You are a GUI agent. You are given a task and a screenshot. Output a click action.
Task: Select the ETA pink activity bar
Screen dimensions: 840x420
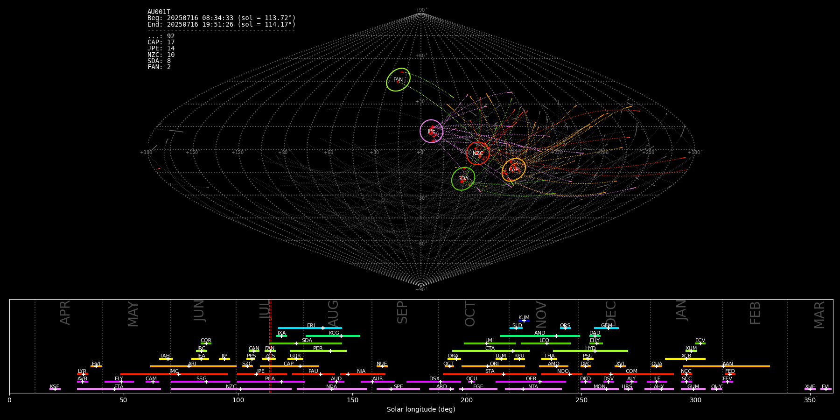(119, 389)
